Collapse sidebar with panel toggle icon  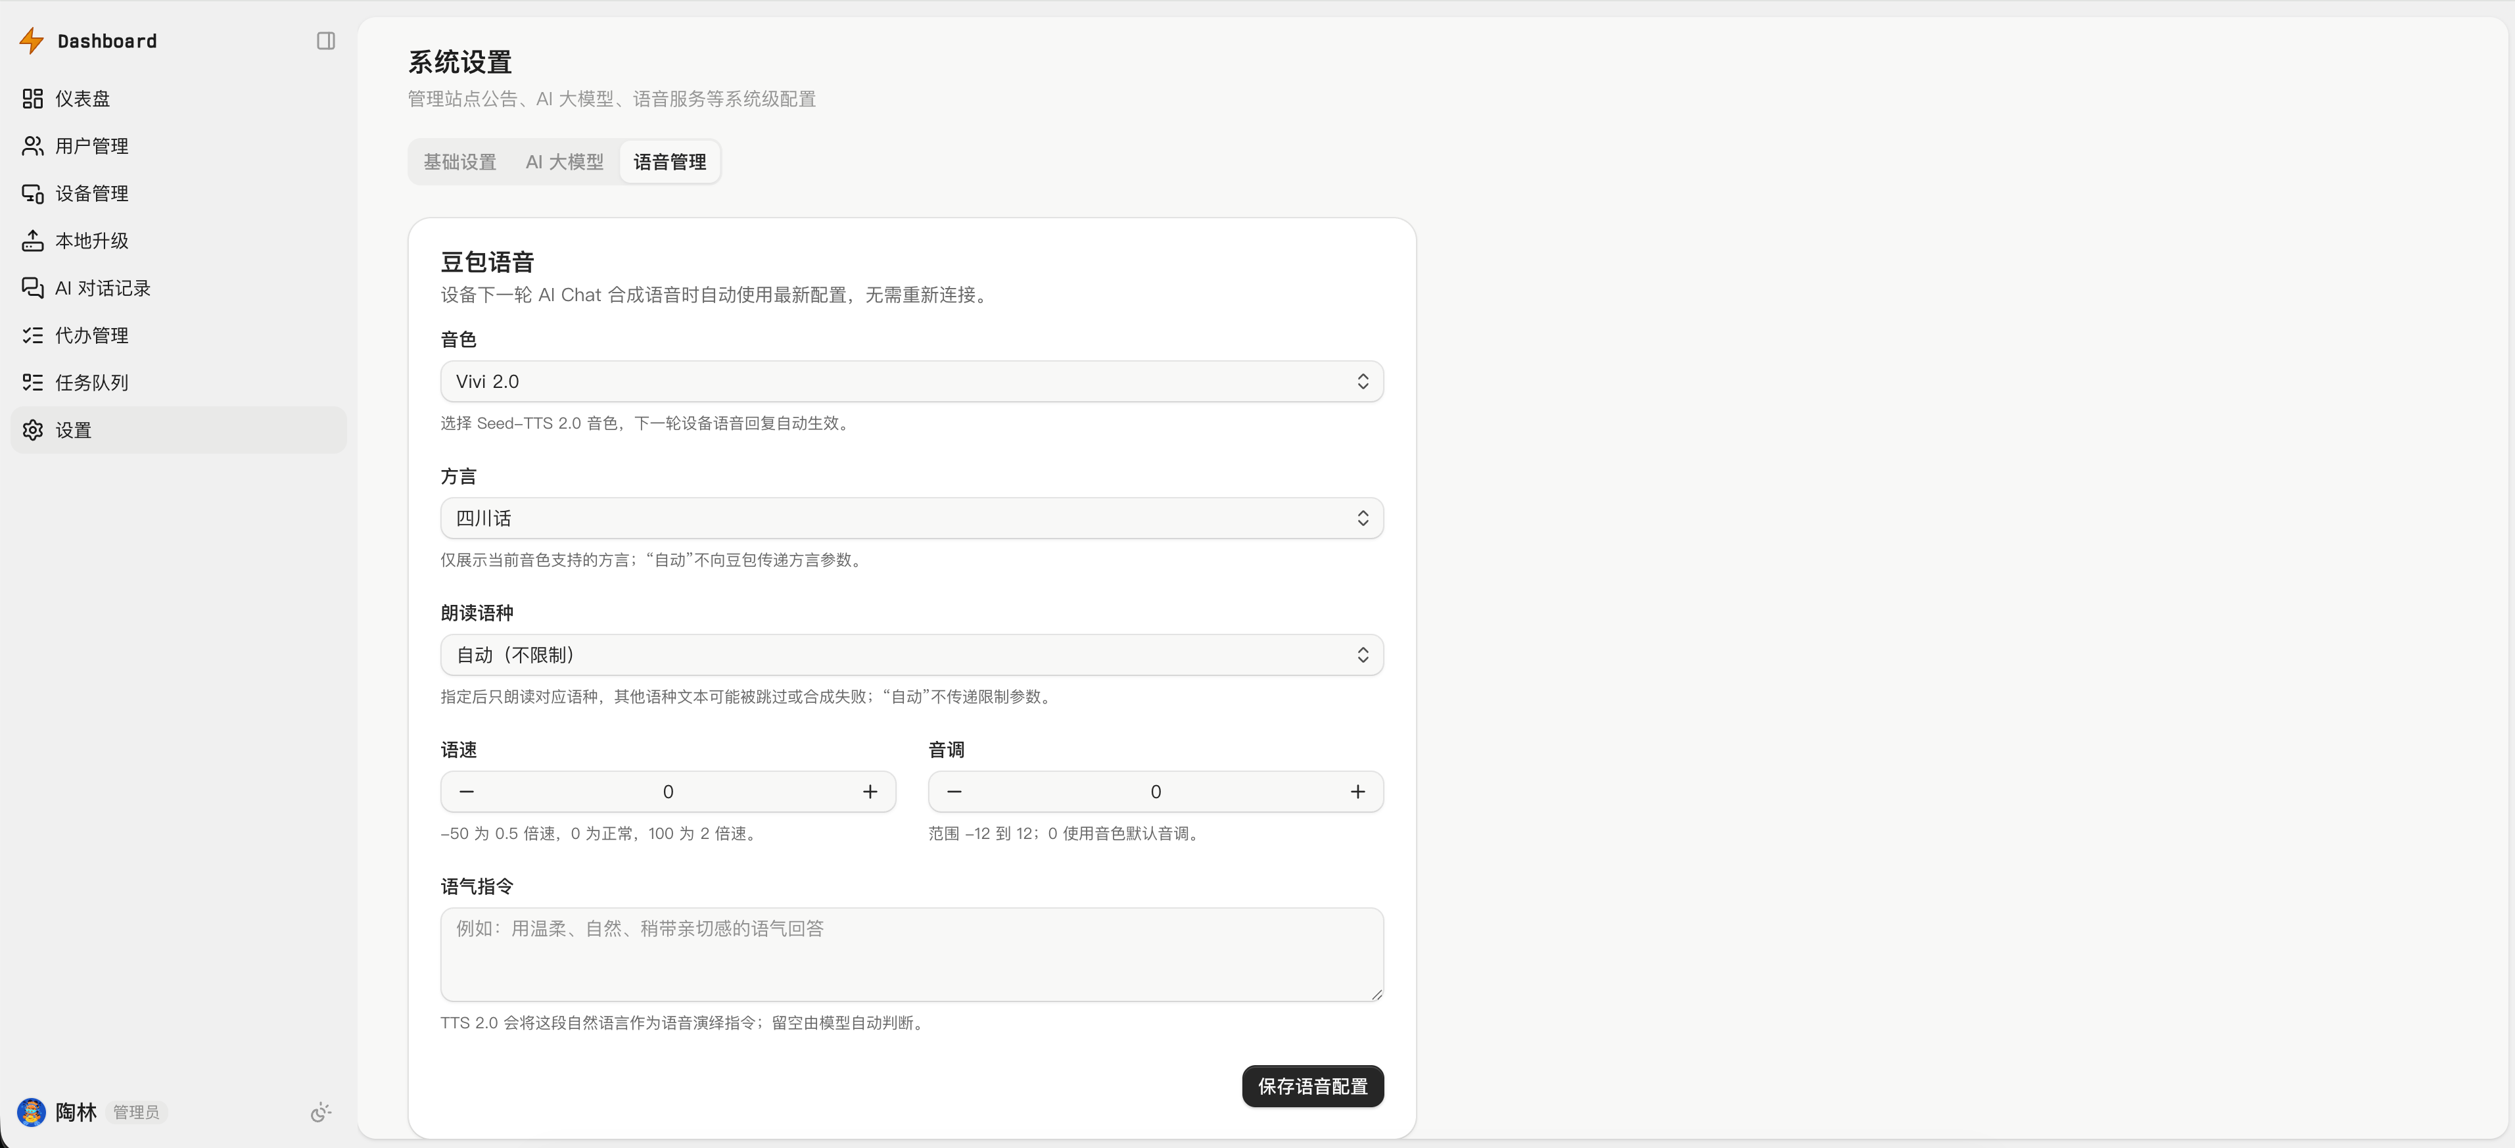(x=326, y=41)
